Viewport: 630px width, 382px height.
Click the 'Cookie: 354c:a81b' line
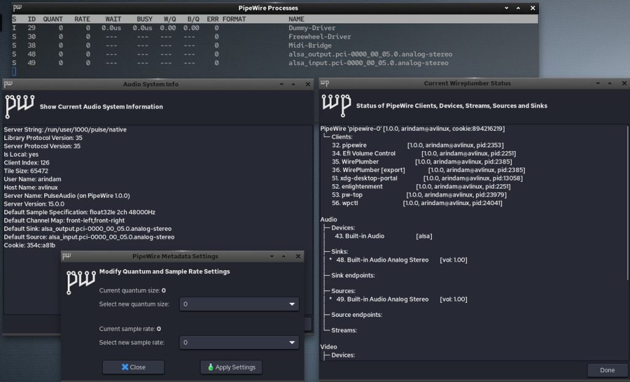30,245
